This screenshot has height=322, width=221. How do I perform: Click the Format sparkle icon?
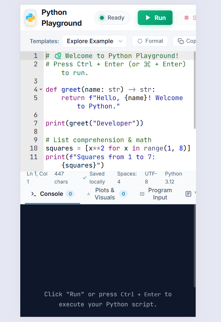[x=140, y=41]
